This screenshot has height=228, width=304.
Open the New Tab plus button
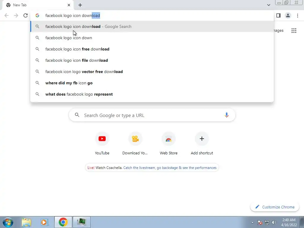tap(80, 5)
